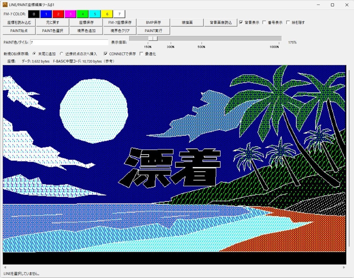Enable the 最適化 checkbox
This screenshot has width=354, height=278.
(x=141, y=53)
